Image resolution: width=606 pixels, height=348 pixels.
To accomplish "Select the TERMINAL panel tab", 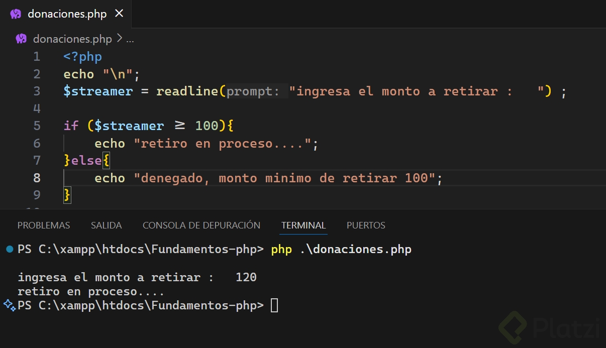I will pyautogui.click(x=304, y=225).
